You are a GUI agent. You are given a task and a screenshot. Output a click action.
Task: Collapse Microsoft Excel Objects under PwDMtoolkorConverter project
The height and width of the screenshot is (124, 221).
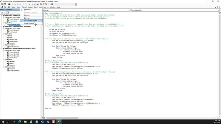[4, 51]
